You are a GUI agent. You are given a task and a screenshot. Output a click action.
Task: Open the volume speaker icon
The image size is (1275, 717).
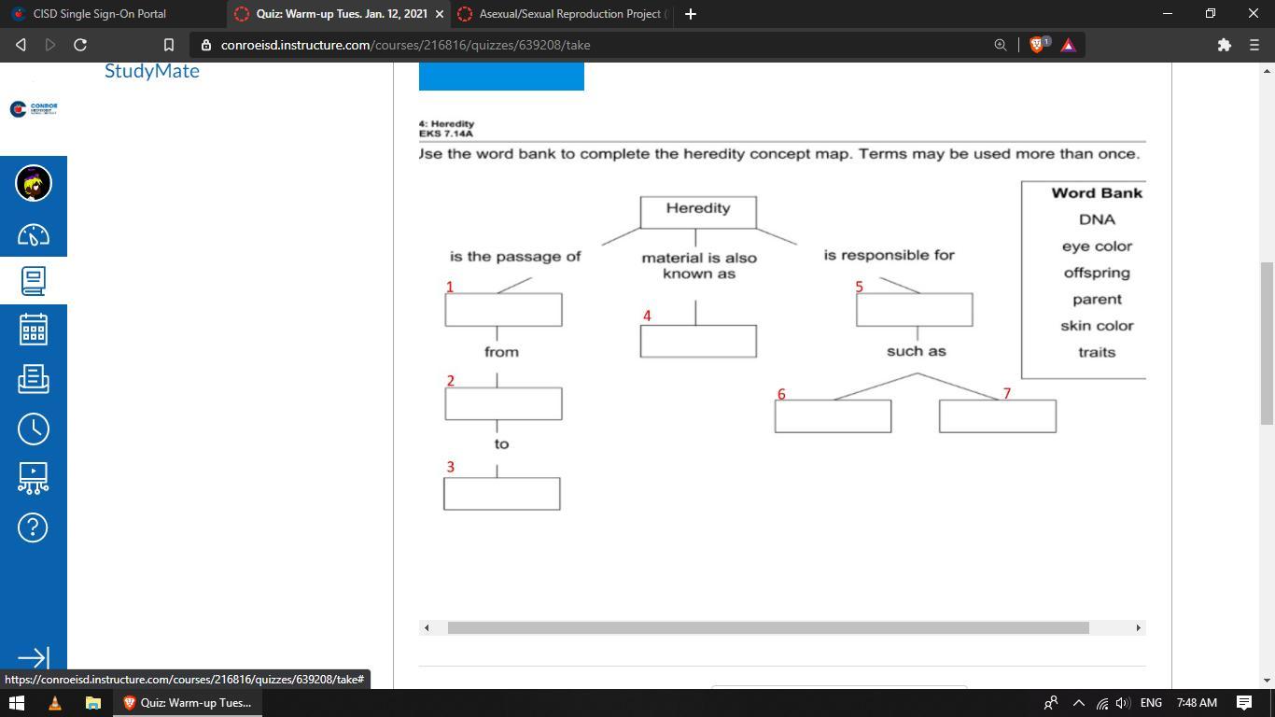(x=1123, y=703)
